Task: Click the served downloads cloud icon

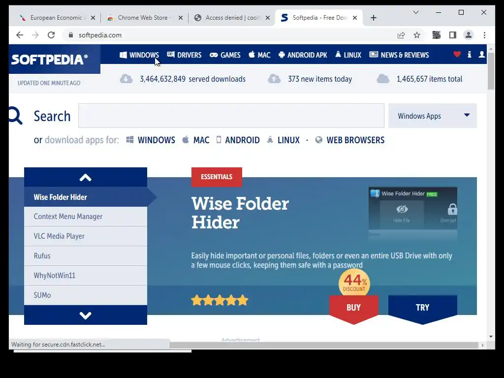Action: coord(126,79)
